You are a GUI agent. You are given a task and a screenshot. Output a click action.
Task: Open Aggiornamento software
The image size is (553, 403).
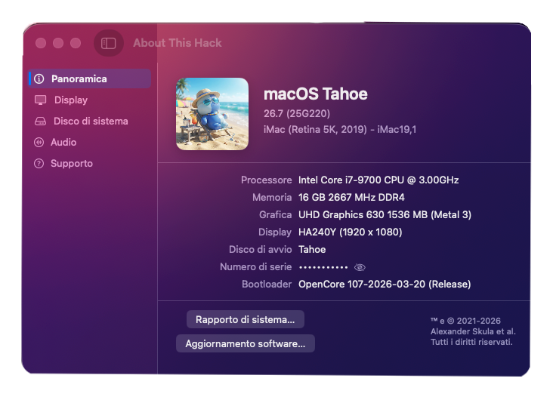245,343
